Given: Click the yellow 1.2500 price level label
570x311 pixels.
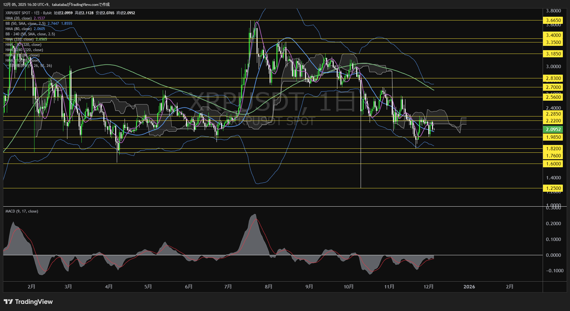Looking at the screenshot, I should (x=553, y=188).
